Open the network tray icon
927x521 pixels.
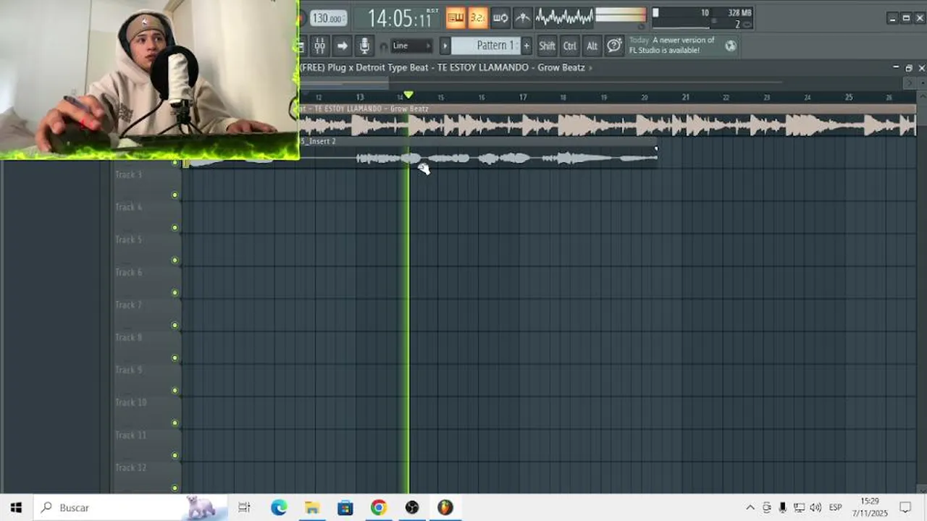[799, 508]
